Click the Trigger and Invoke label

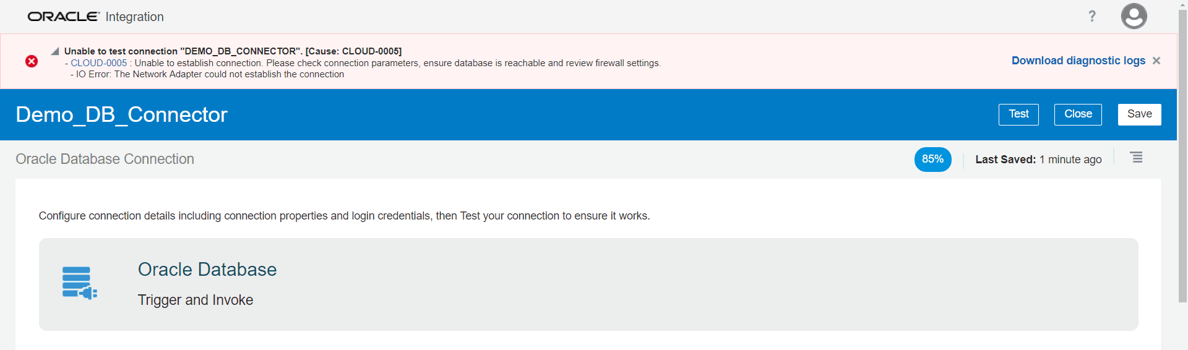[x=196, y=301]
